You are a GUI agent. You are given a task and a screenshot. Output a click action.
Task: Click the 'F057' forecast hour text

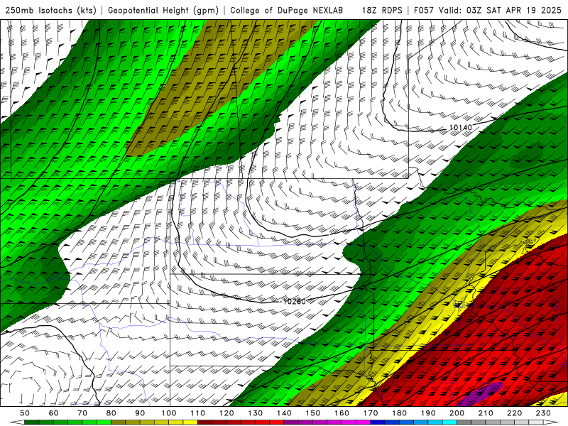424,11
